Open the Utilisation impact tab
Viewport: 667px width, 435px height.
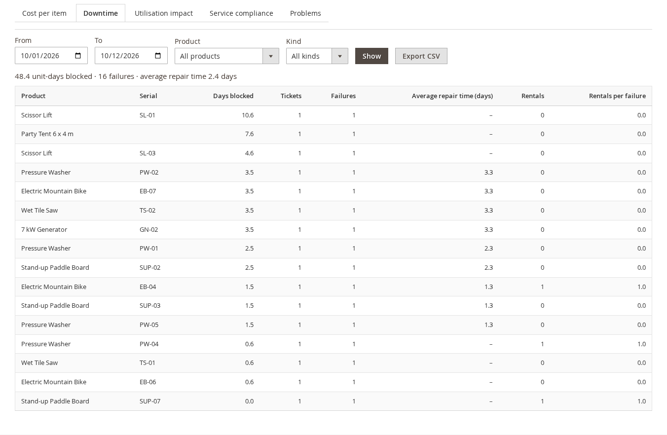[x=164, y=13]
